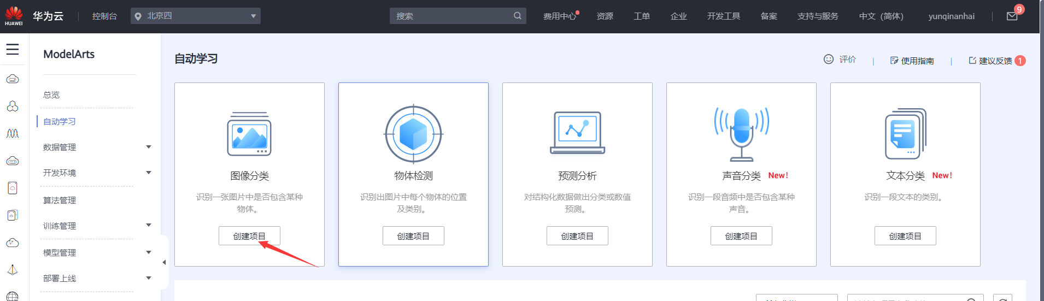Viewport: 1044px width, 301px height.
Task: Open 工单 in the top bar
Action: (642, 16)
